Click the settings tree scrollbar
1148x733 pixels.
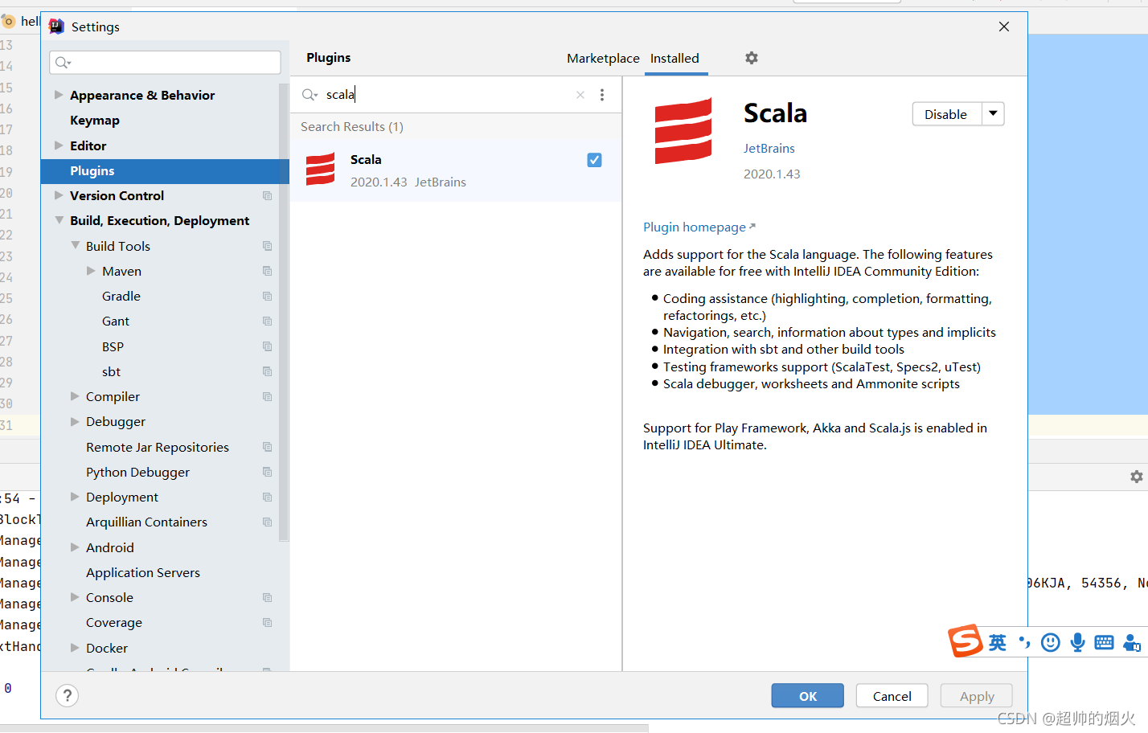[284, 313]
